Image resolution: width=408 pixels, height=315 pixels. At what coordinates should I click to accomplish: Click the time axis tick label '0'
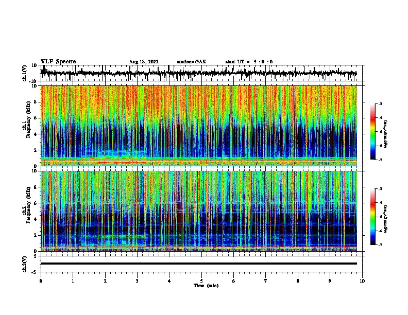tap(41, 281)
